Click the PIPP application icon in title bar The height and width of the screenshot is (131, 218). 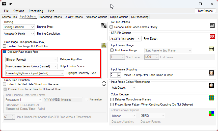pyautogui.click(x=4, y=4)
